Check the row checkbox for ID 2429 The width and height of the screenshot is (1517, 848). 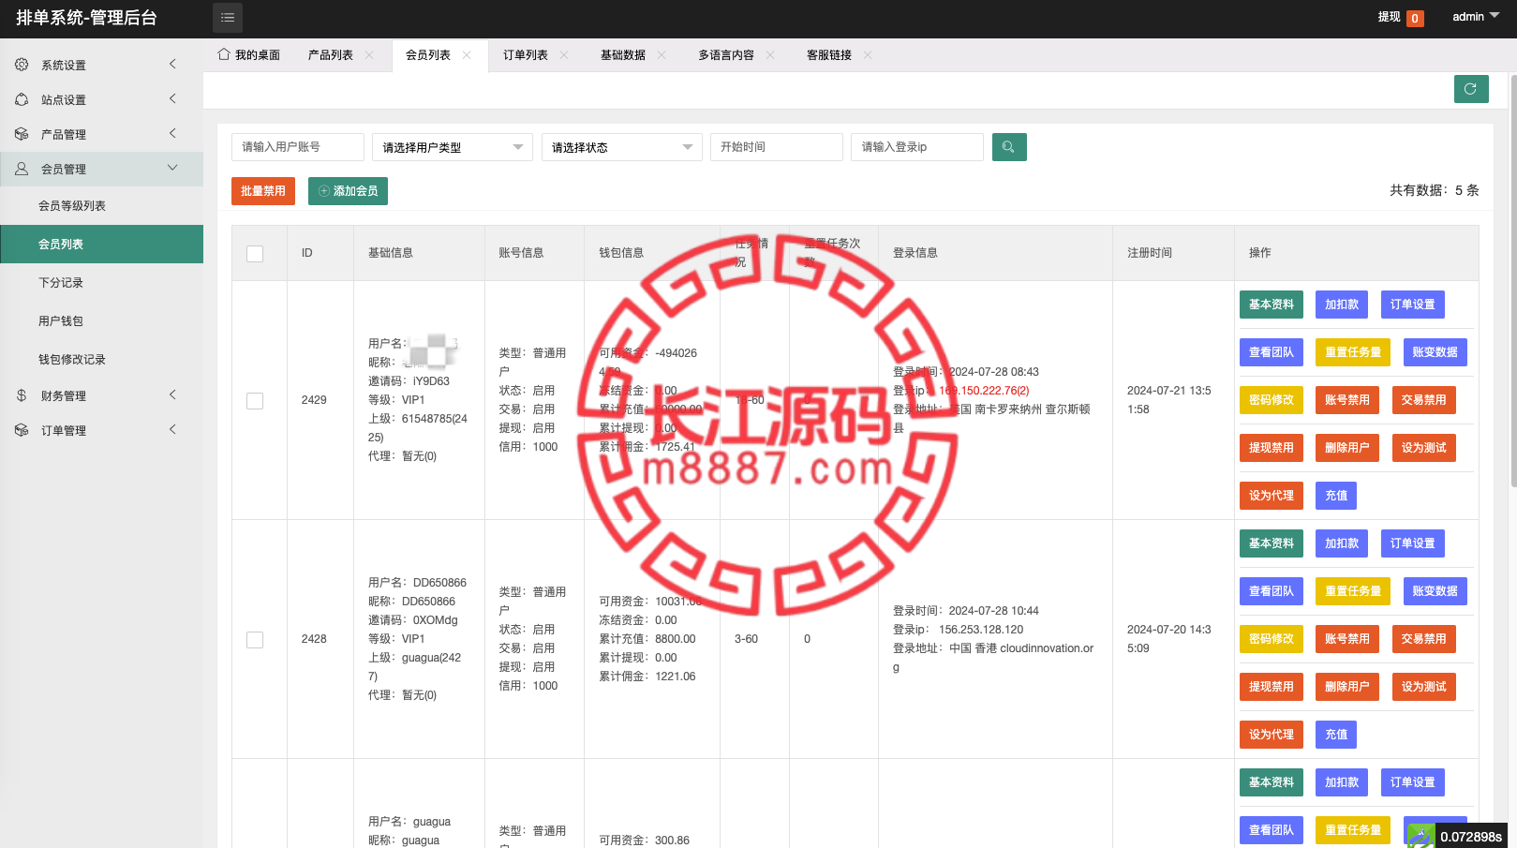coord(255,401)
